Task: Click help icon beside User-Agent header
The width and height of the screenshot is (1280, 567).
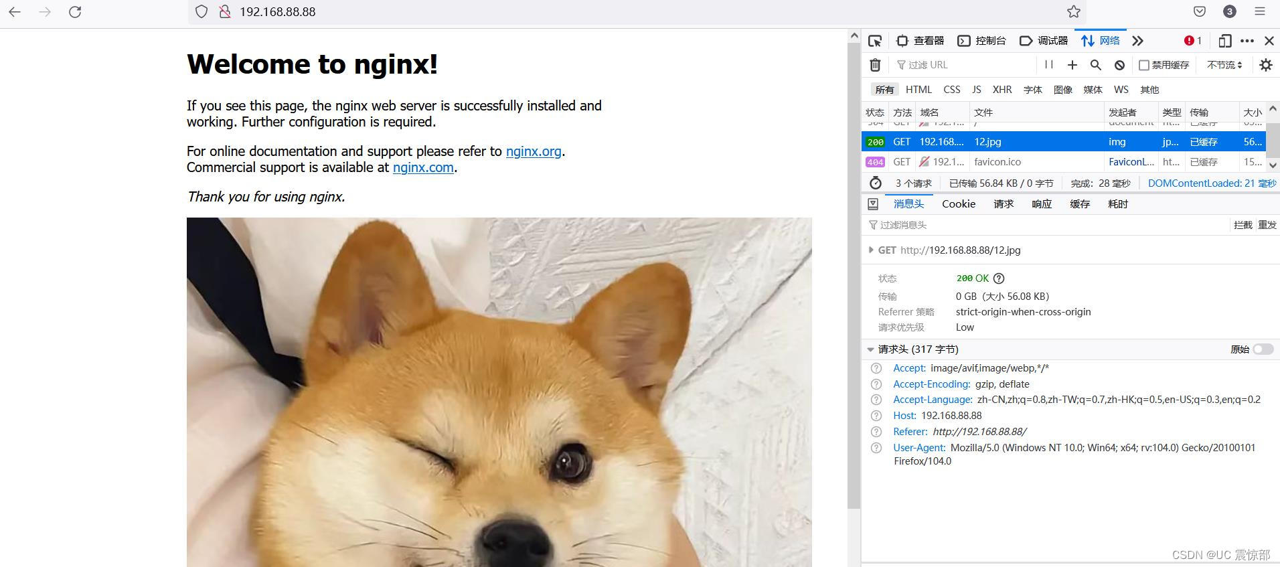Action: point(876,448)
